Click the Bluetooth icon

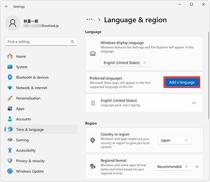10,77
